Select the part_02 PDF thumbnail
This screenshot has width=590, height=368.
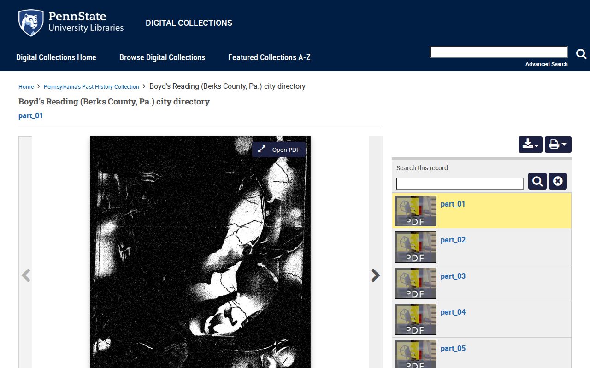(415, 247)
